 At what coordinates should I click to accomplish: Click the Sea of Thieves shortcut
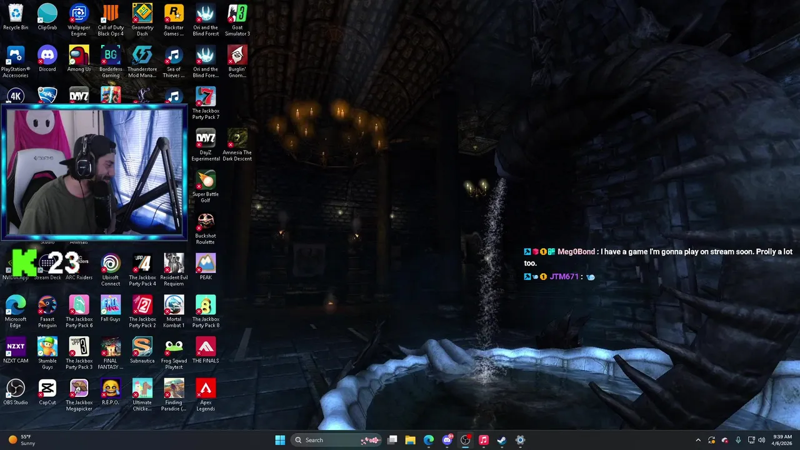pyautogui.click(x=174, y=62)
